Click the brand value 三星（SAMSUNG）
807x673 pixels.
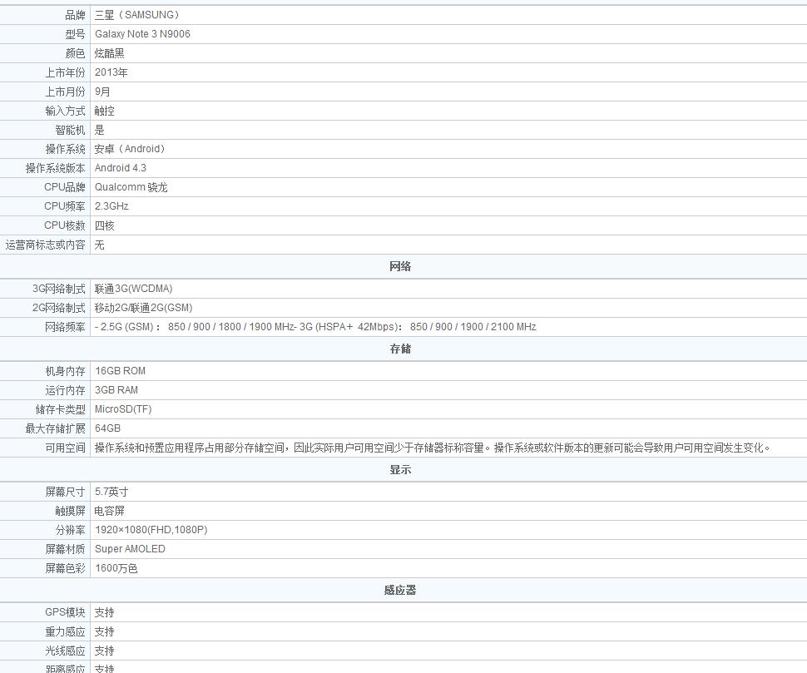[x=137, y=15]
